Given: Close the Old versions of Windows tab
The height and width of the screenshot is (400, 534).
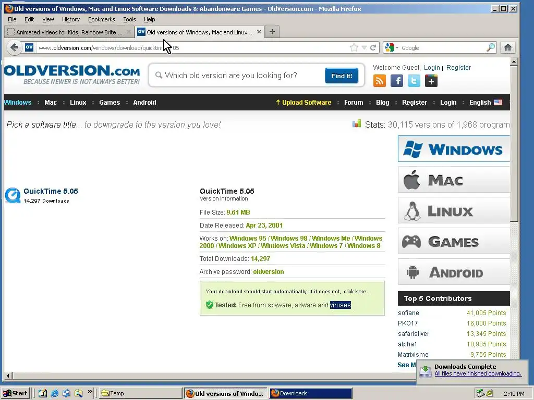Looking at the screenshot, I should (259, 32).
